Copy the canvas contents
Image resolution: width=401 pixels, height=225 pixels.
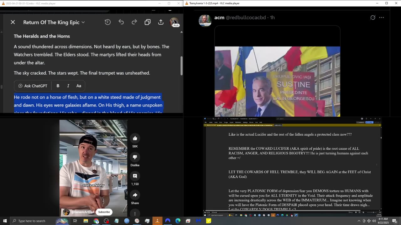click(148, 22)
